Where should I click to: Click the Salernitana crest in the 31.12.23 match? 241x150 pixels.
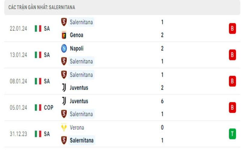tap(64, 140)
